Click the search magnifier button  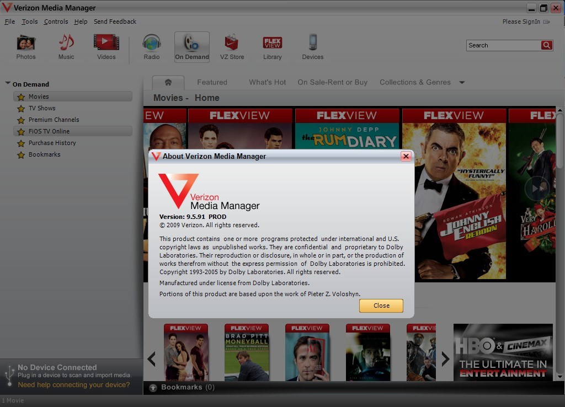(547, 45)
